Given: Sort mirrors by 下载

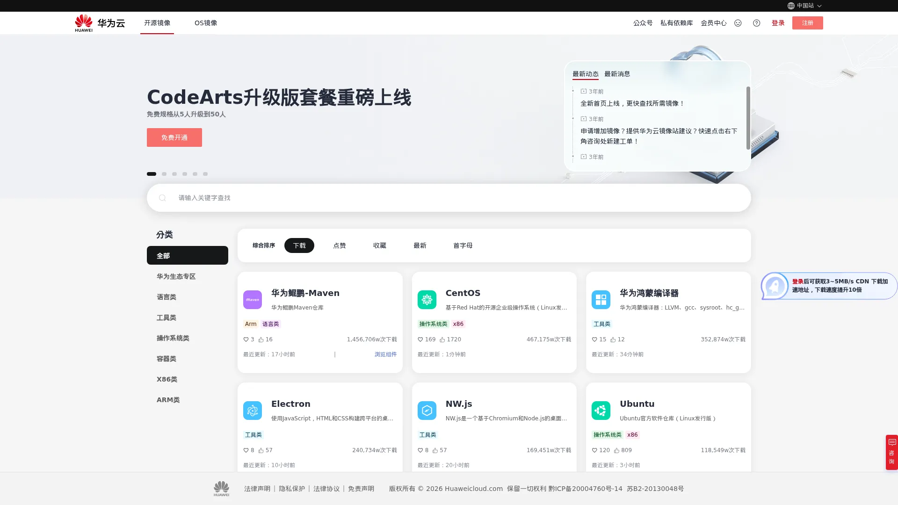Looking at the screenshot, I should coord(299,245).
